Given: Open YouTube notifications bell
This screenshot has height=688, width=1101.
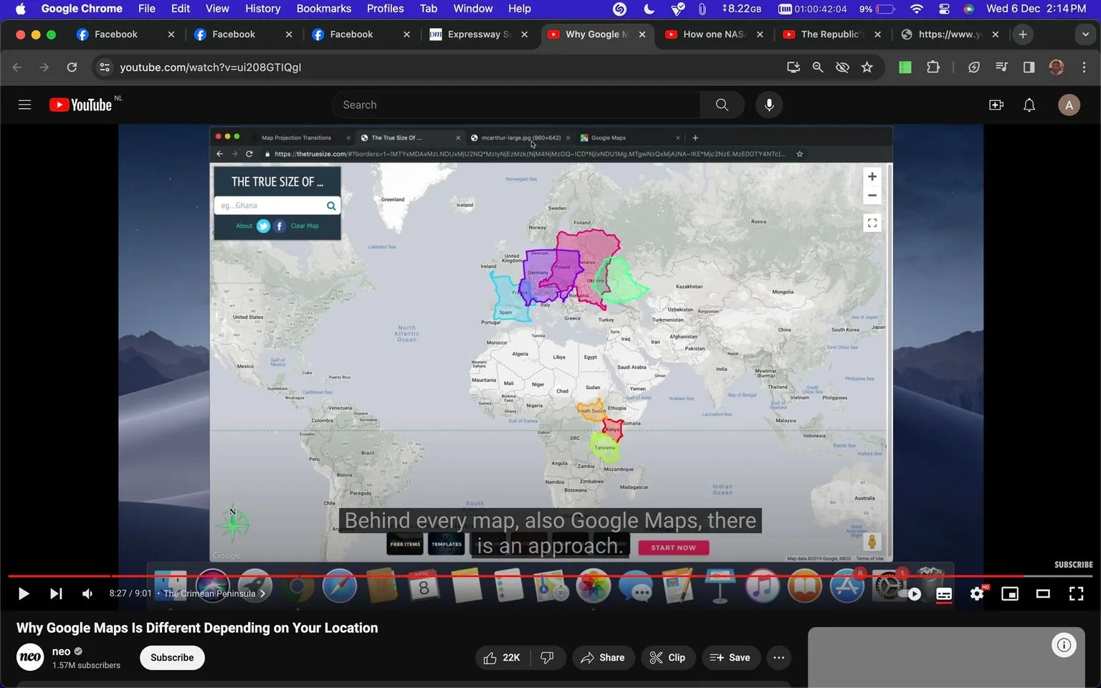Looking at the screenshot, I should (1029, 105).
